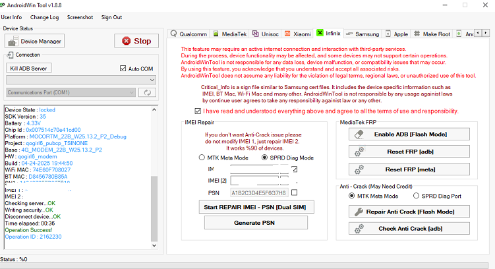Uncheck the terms agreement checkbox
Image resolution: width=495 pixels, height=269 pixels.
click(x=198, y=111)
